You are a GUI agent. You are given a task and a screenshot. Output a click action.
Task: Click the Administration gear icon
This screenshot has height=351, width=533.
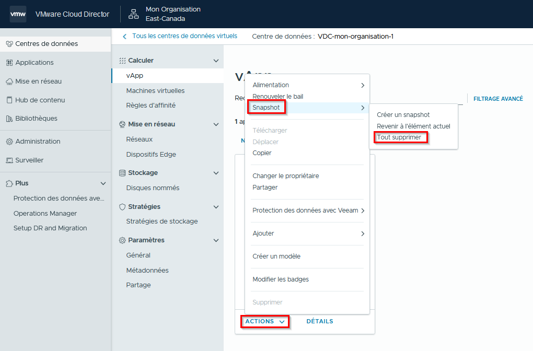point(9,142)
